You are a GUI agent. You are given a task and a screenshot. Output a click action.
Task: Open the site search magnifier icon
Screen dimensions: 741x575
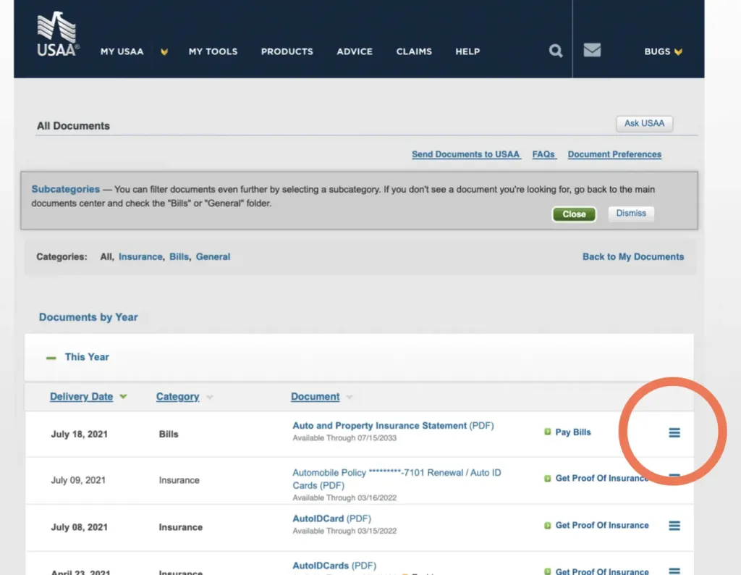tap(555, 51)
